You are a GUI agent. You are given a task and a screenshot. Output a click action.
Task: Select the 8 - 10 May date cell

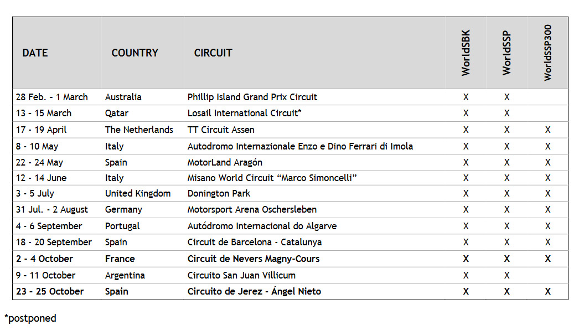coord(37,146)
